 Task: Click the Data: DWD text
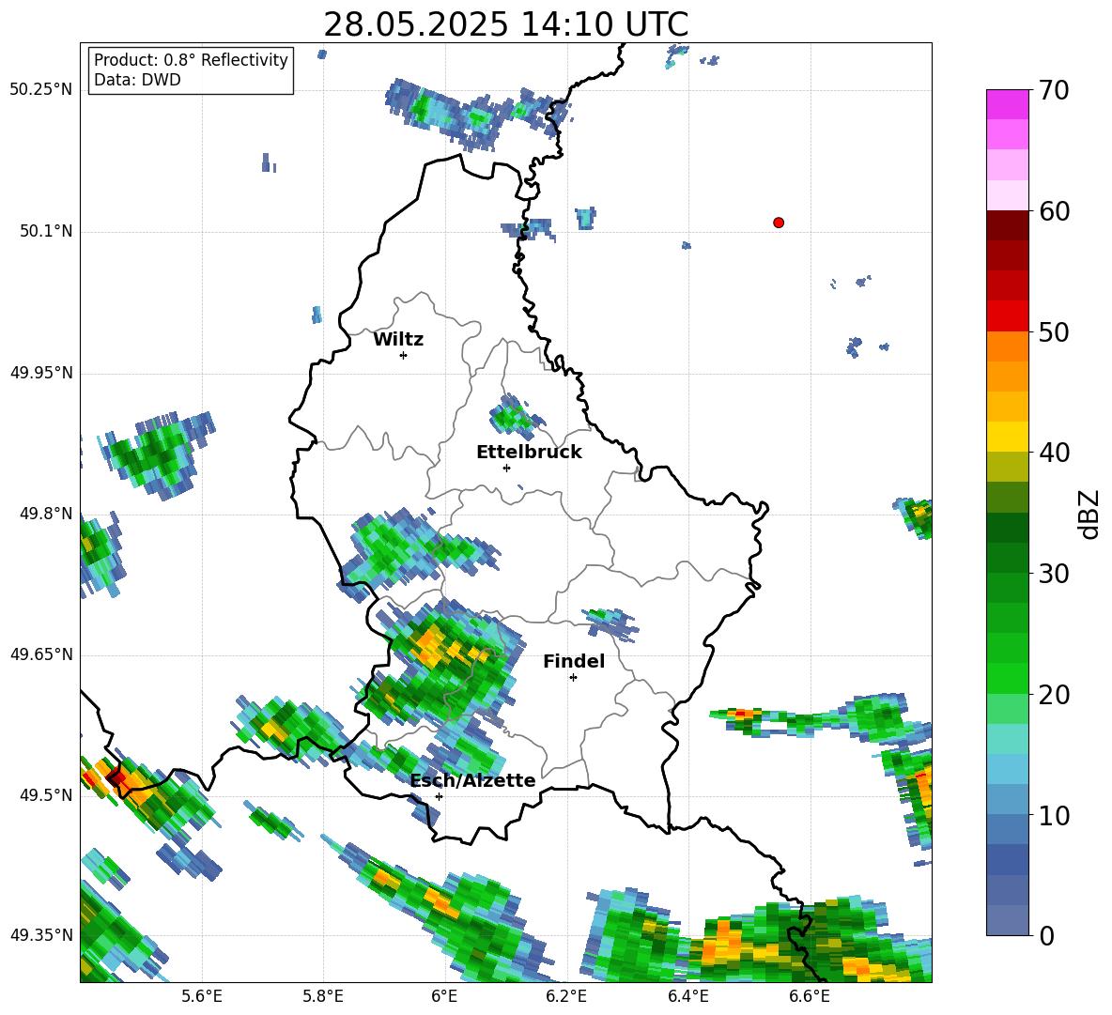tap(137, 80)
